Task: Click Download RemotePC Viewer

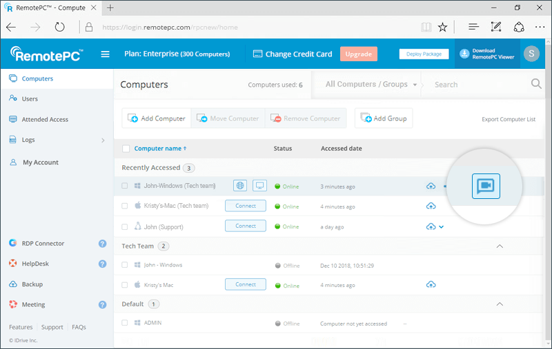Action: tap(487, 54)
